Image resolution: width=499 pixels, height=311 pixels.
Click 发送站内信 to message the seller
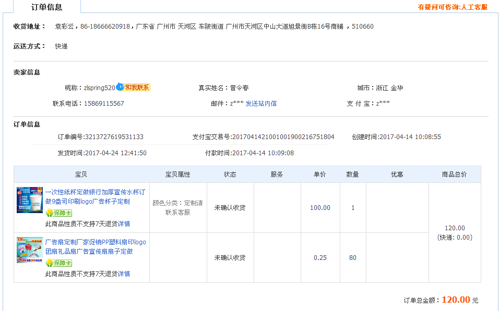click(x=261, y=104)
